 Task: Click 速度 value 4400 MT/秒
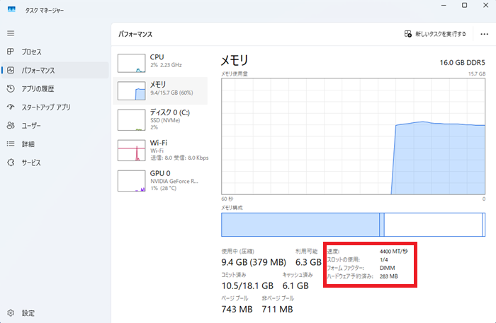click(x=394, y=252)
